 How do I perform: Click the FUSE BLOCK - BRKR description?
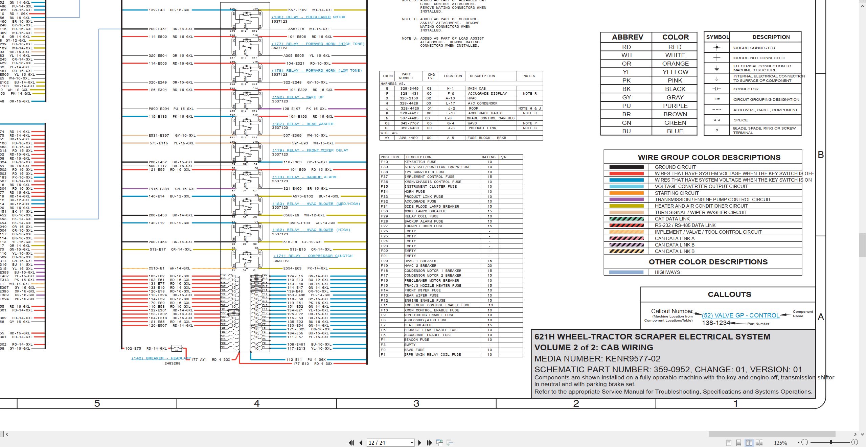tap(487, 138)
